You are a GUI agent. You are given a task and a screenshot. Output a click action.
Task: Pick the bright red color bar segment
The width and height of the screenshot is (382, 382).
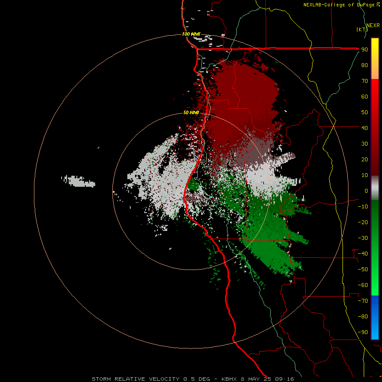(x=375, y=90)
